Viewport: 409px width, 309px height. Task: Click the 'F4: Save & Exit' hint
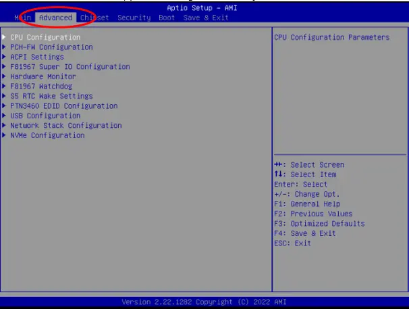[305, 233]
